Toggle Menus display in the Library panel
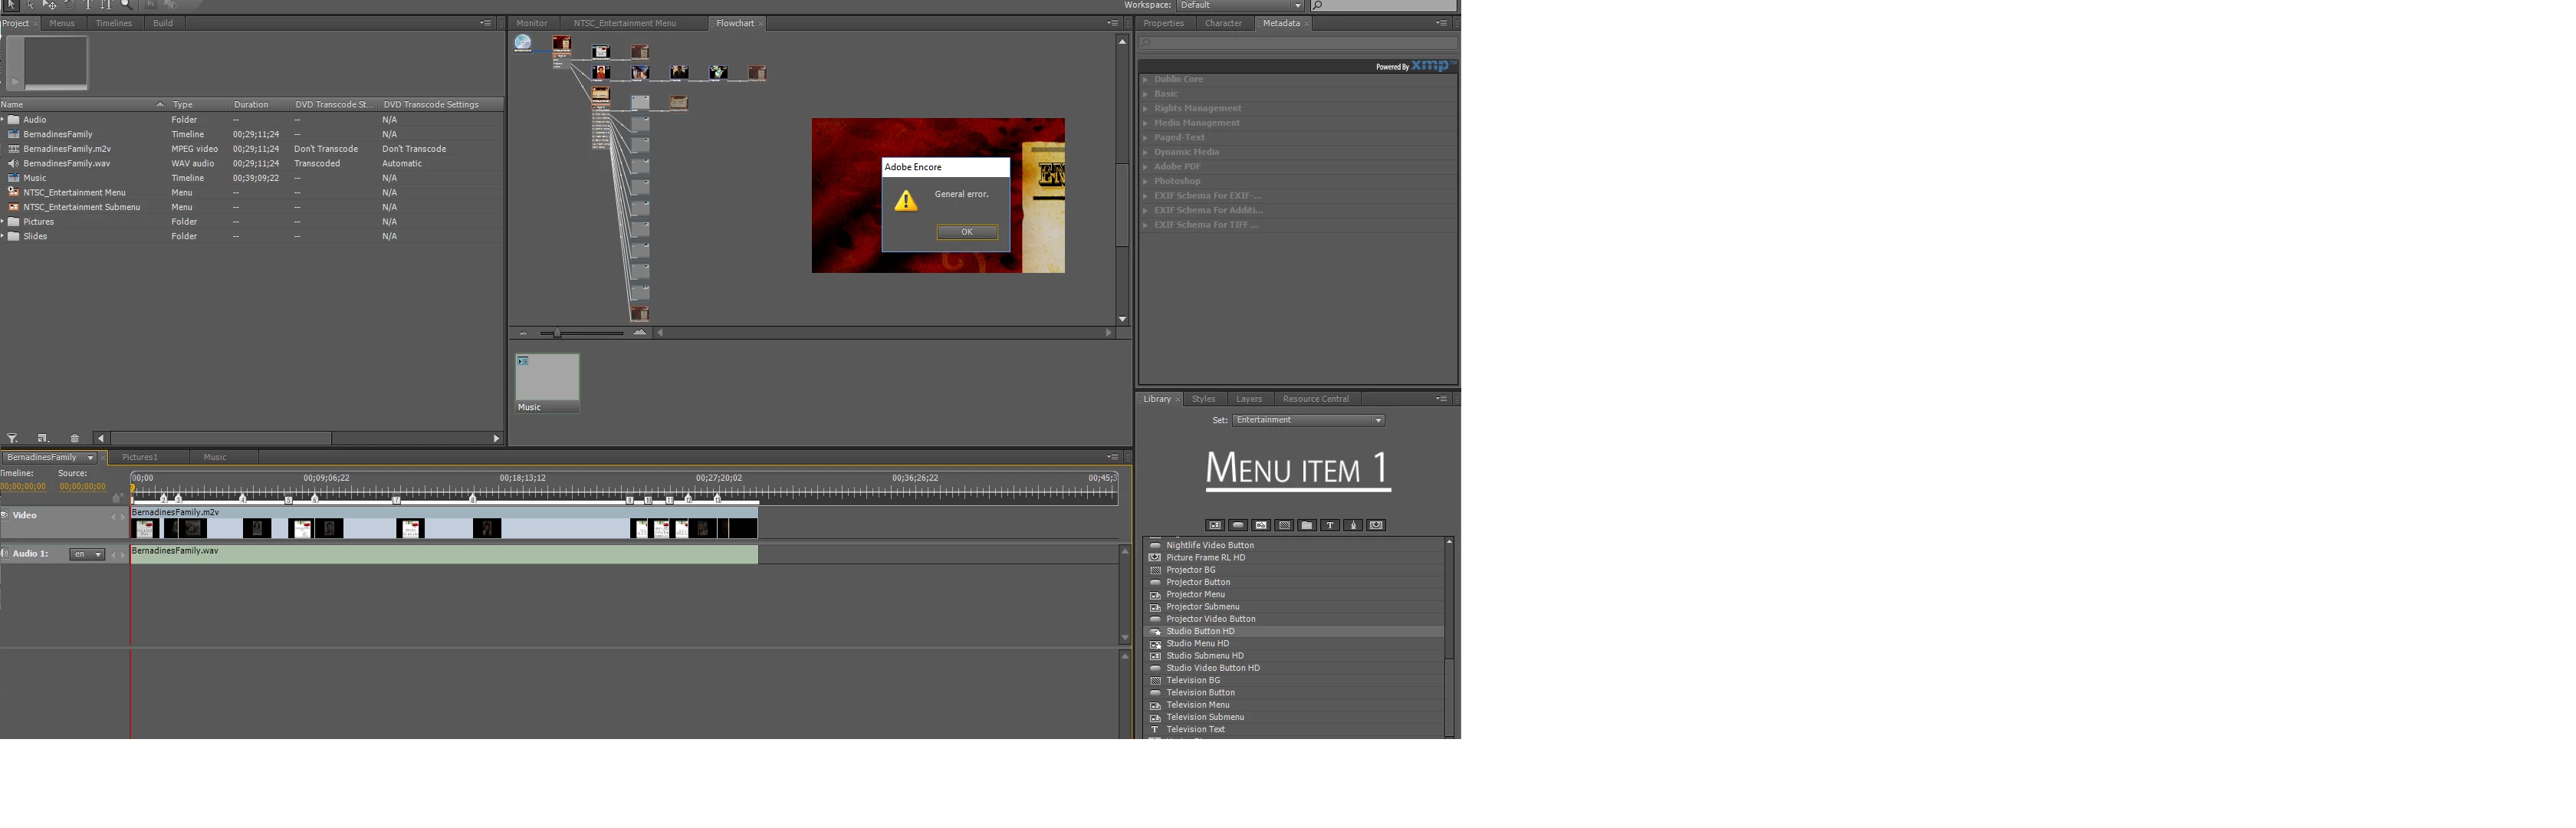Image resolution: width=2576 pixels, height=828 pixels. point(1215,525)
